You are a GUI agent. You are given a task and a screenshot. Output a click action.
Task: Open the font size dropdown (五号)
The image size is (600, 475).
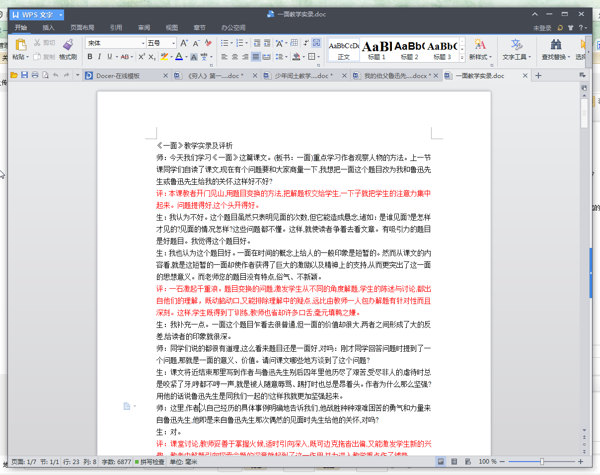[x=173, y=43]
